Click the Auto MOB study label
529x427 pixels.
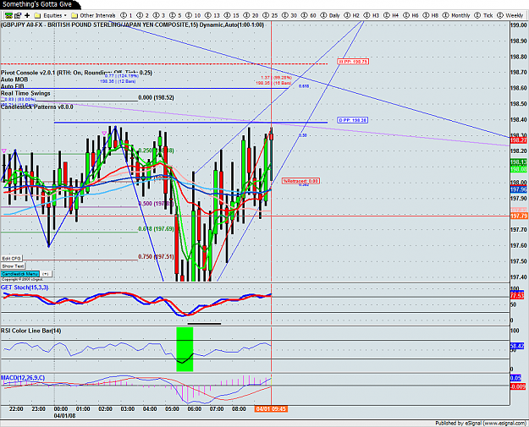14,79
